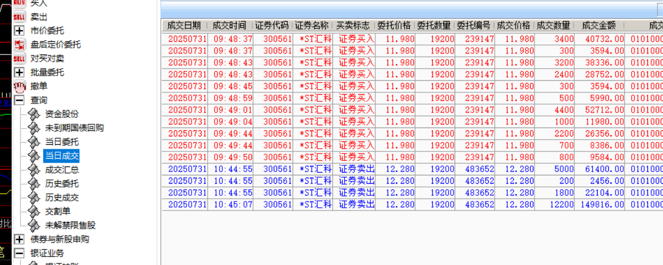Click the icon next to 盘后定价委托
Image resolution: width=663 pixels, height=265 pixels.
19,44
